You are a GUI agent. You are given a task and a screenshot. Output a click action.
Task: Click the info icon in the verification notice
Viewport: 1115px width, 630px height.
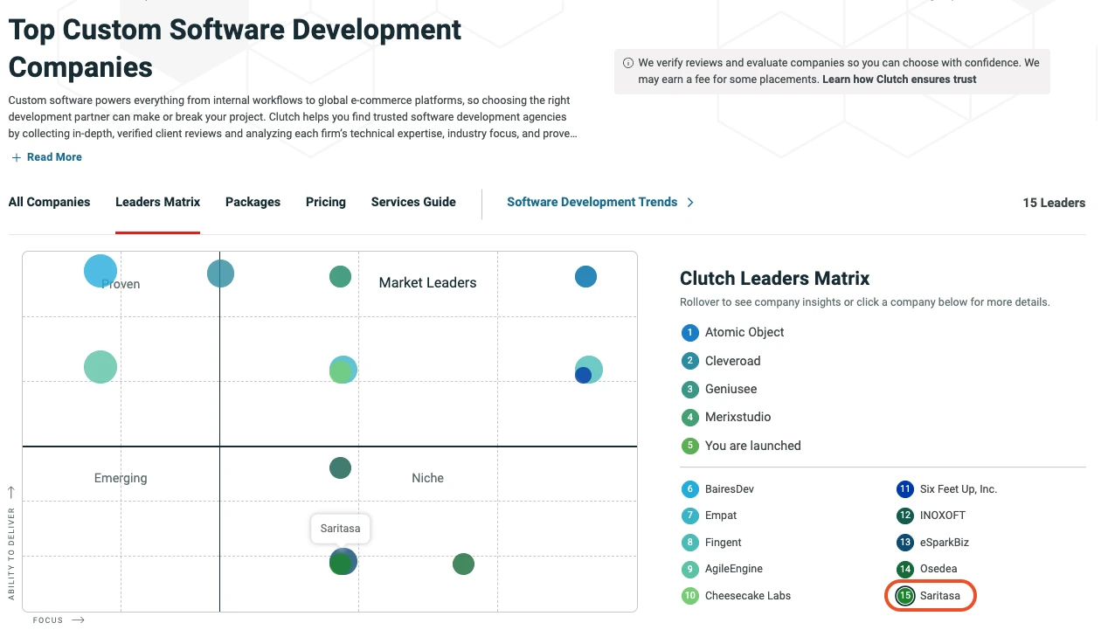628,63
